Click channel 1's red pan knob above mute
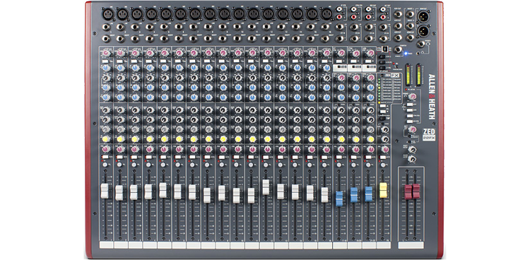The width and height of the screenshot is (530, 260). coord(106,149)
